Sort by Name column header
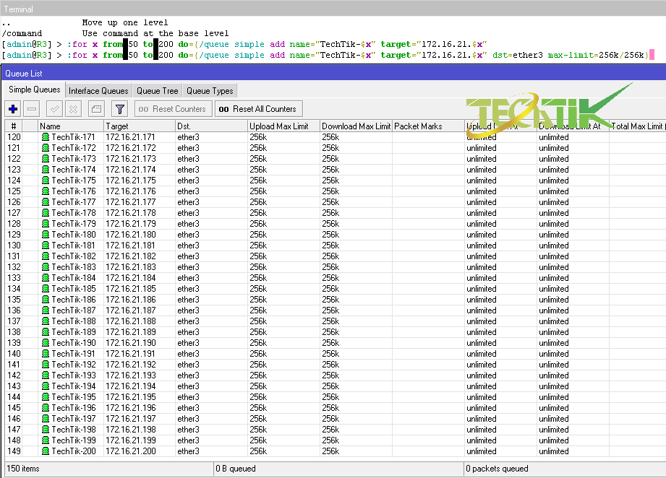The image size is (666, 478). click(71, 126)
